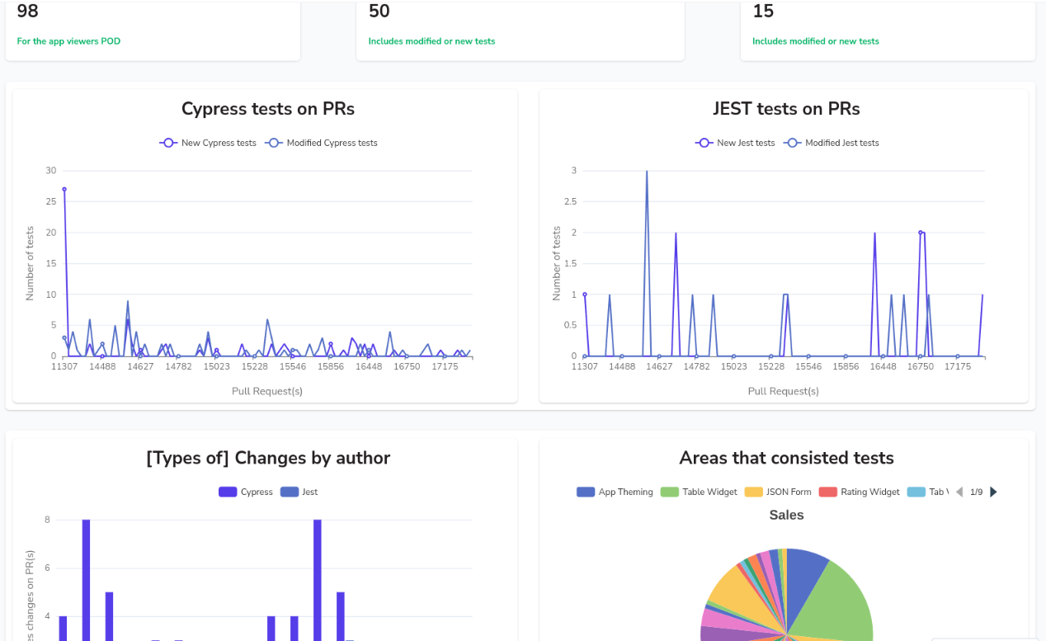Click 'Includes modified or new tests' under 15
Screen dimensions: 1046x641
coord(815,41)
